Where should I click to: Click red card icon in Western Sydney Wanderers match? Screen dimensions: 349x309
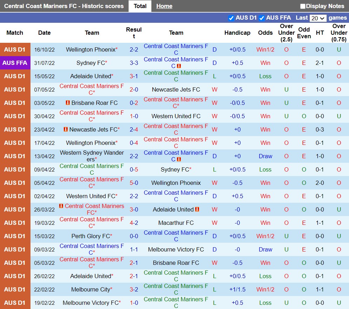coord(179,159)
